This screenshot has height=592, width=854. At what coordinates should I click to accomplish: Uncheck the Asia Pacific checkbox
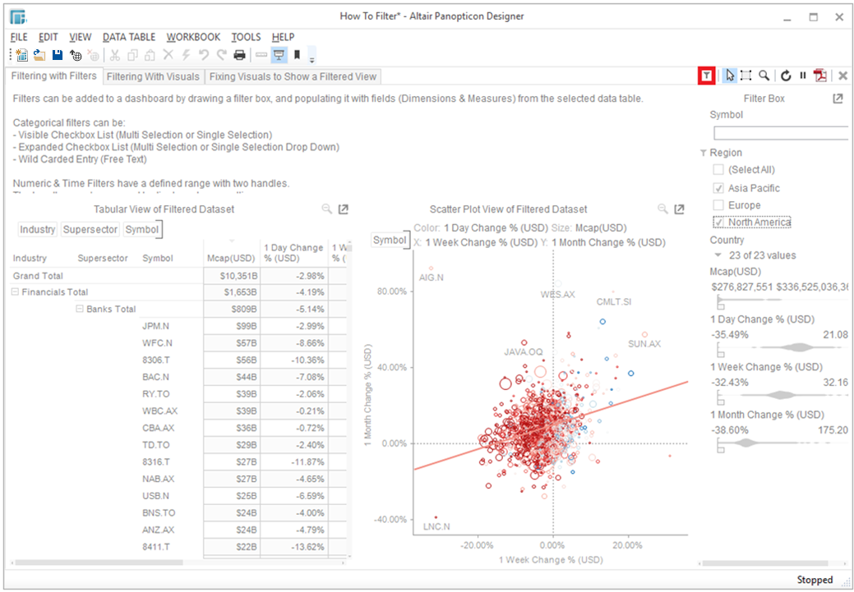coord(719,188)
